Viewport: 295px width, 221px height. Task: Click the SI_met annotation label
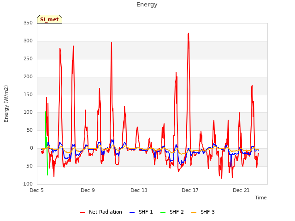tap(49, 19)
